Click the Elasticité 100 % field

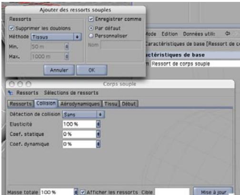[80, 124]
